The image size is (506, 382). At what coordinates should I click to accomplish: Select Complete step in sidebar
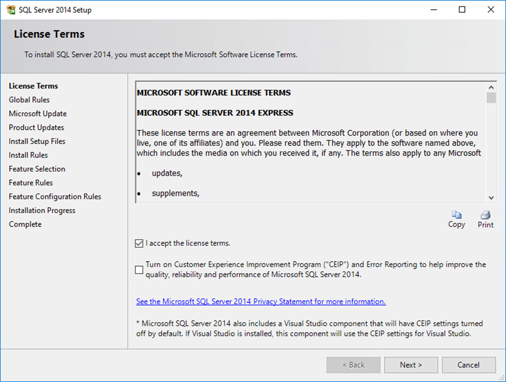tap(25, 224)
